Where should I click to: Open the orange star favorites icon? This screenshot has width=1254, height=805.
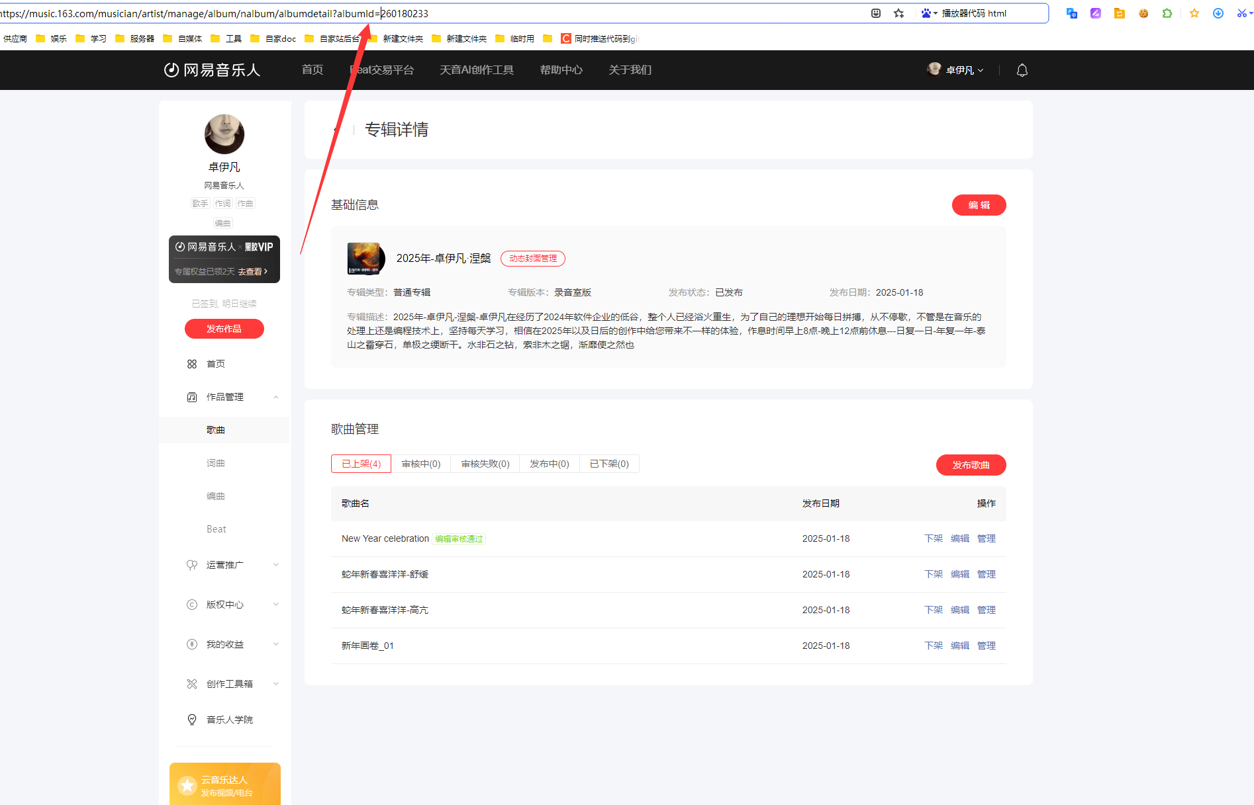tap(1194, 13)
